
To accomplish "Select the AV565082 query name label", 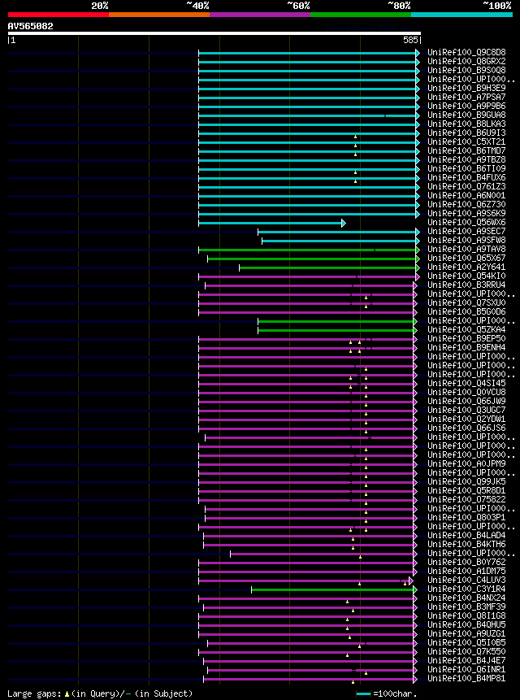I will [30, 26].
